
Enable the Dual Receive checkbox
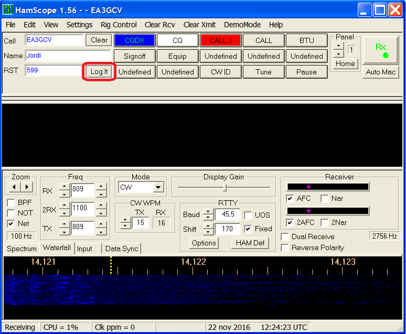coord(285,237)
